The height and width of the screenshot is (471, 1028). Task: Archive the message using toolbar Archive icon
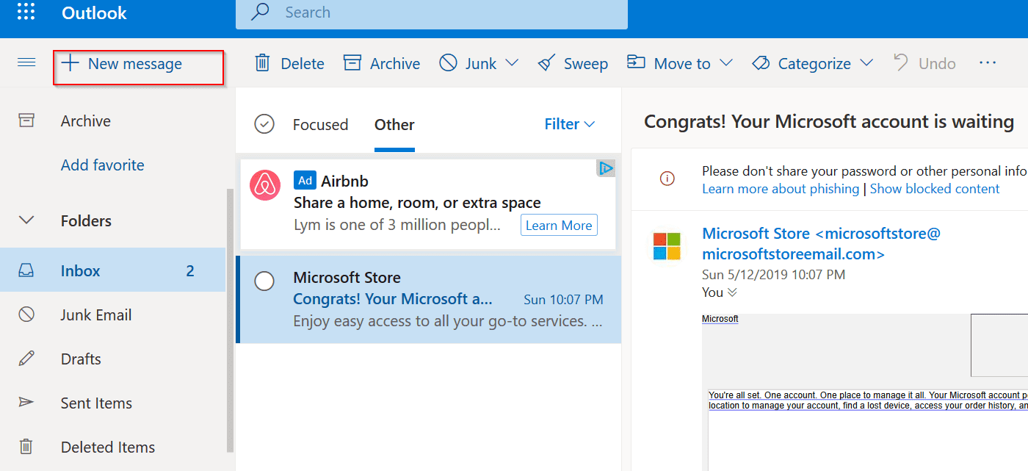pyautogui.click(x=352, y=63)
